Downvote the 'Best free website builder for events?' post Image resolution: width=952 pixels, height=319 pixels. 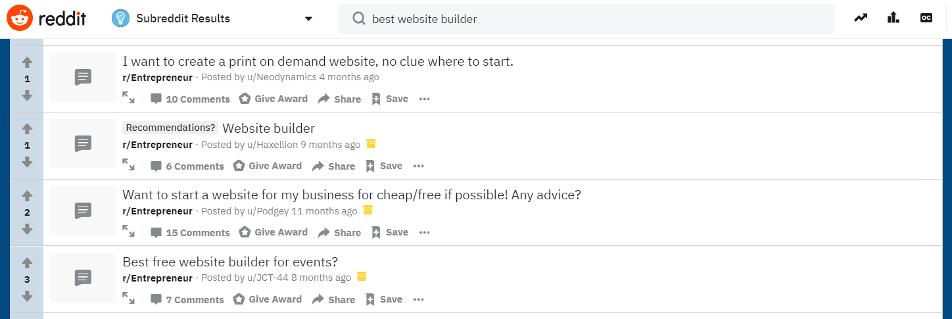click(27, 296)
